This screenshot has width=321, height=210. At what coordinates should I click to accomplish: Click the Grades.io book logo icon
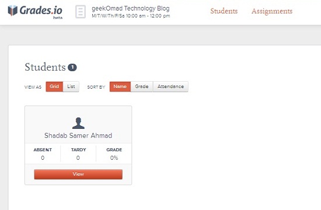click(x=12, y=10)
